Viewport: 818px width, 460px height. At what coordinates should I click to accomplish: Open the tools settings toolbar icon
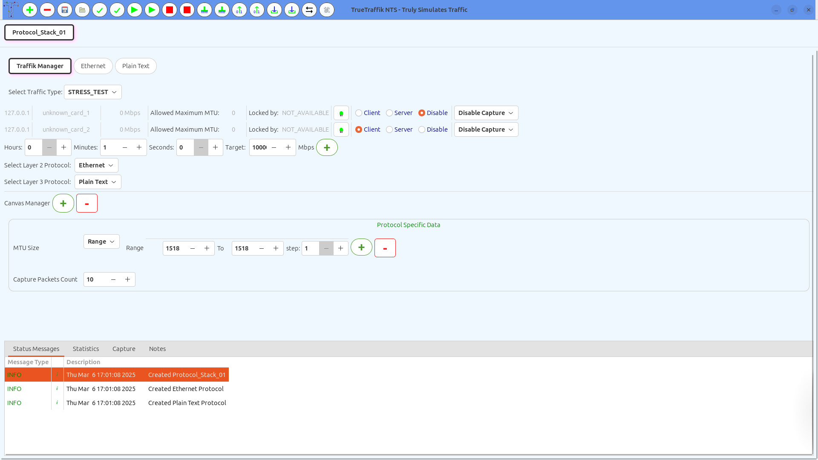point(327,10)
